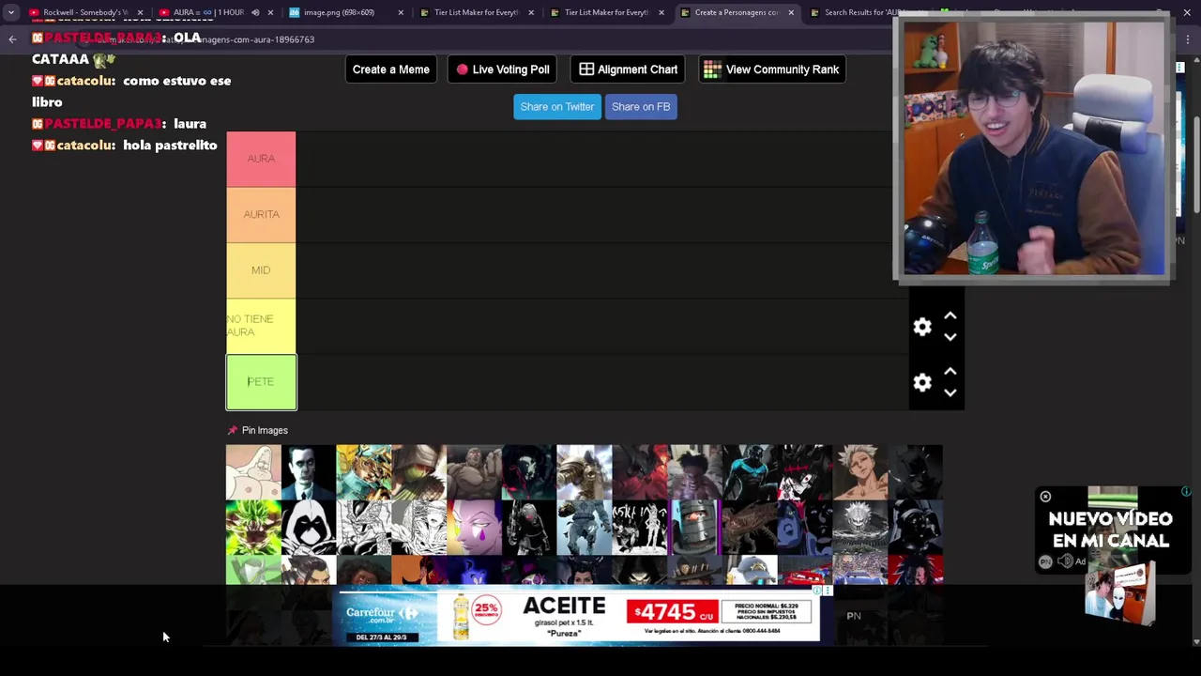Open settings gear for NO TIENE AURA row

[x=922, y=327]
